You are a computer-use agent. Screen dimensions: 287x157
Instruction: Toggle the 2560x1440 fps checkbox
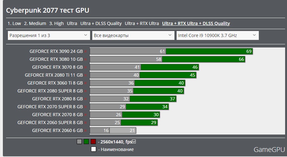[134, 141]
